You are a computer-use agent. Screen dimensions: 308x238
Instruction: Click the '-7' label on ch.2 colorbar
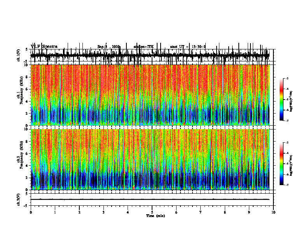click(x=287, y=185)
